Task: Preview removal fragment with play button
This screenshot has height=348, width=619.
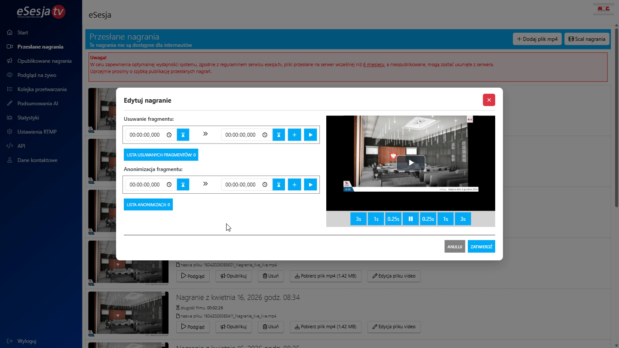Action: (310, 135)
